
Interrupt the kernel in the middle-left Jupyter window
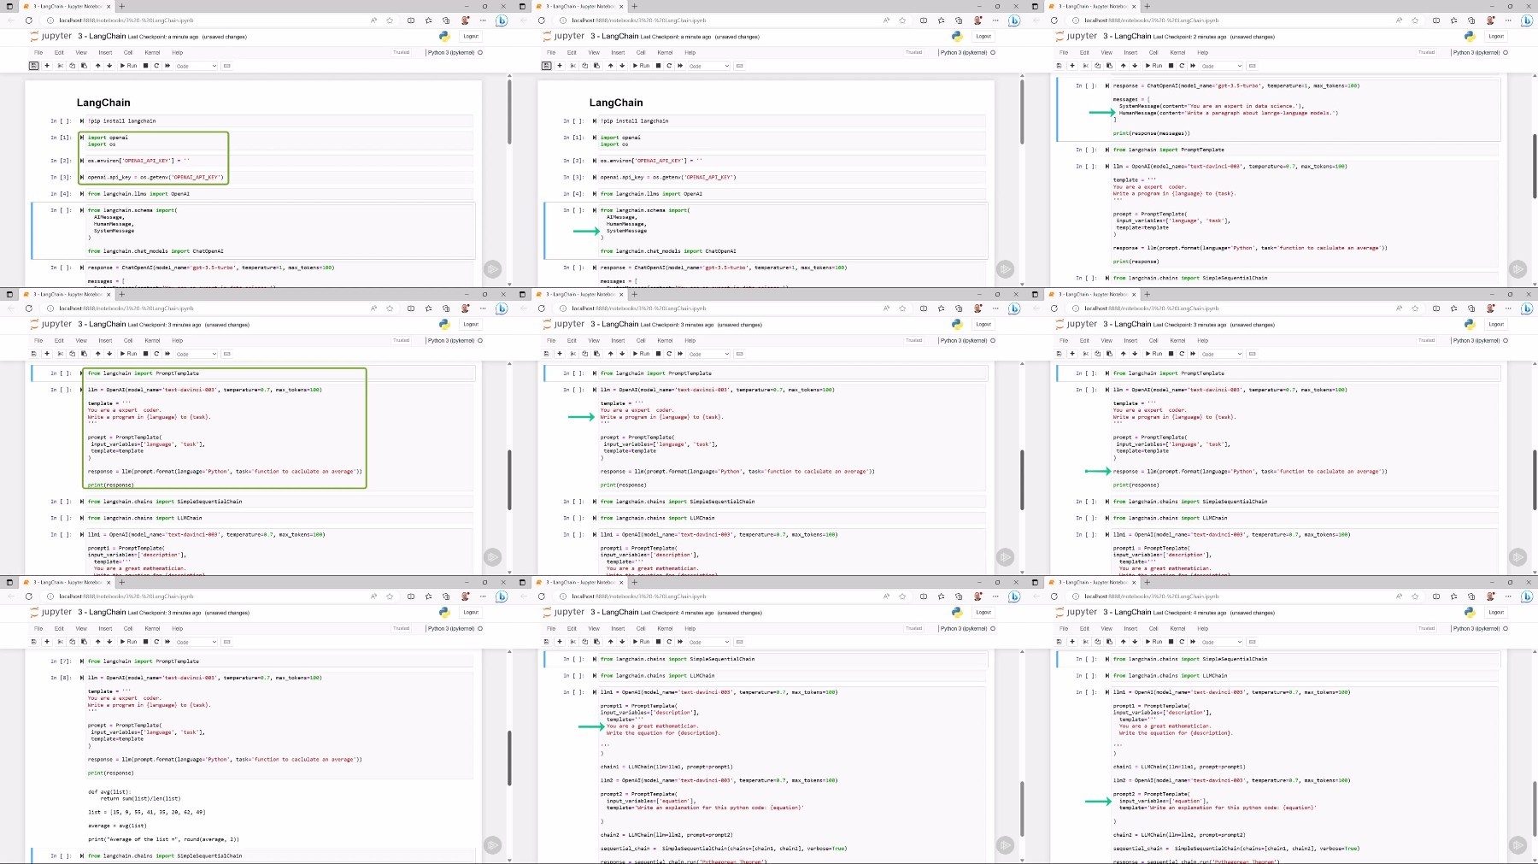click(x=145, y=354)
